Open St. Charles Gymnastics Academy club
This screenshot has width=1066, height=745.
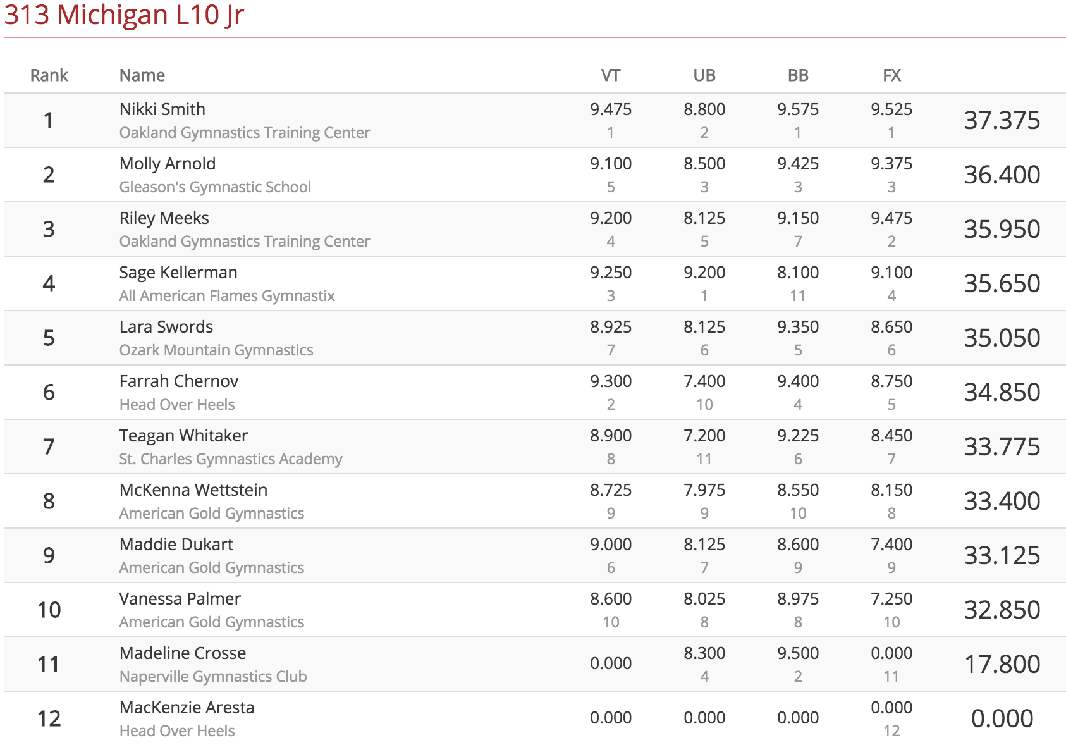tap(231, 459)
